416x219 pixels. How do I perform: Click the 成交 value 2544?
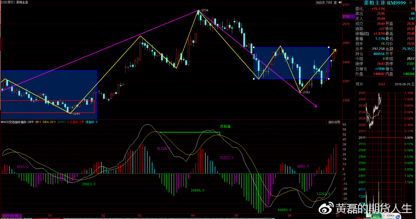(381, 24)
